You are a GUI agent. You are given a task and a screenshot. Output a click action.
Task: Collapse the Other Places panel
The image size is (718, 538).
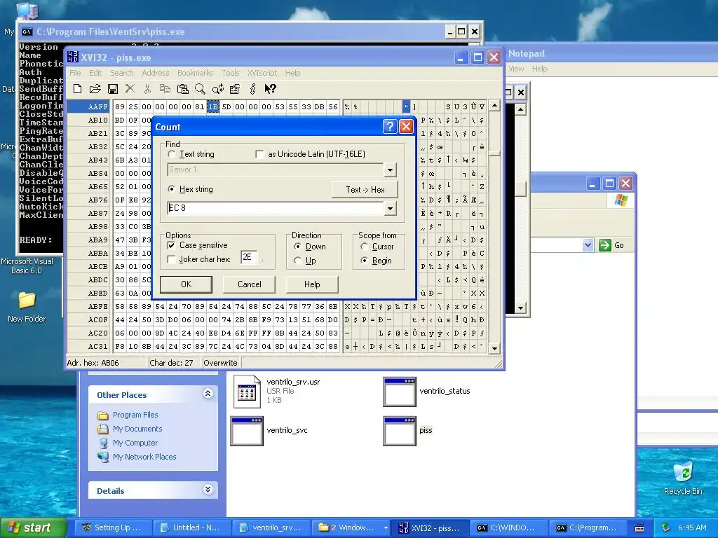pyautogui.click(x=208, y=394)
